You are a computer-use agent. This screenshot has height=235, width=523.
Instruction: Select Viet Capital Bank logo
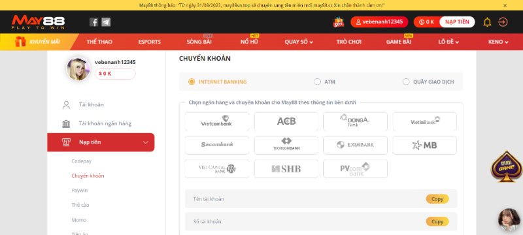point(217,169)
